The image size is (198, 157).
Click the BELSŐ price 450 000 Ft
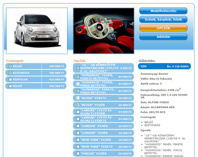pyautogui.click(x=57, y=66)
